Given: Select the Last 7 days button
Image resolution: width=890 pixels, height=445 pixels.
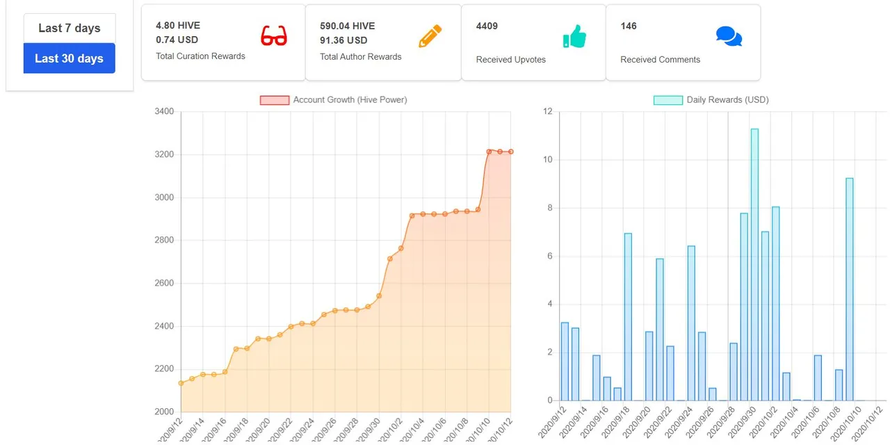Looking at the screenshot, I should tap(69, 29).
